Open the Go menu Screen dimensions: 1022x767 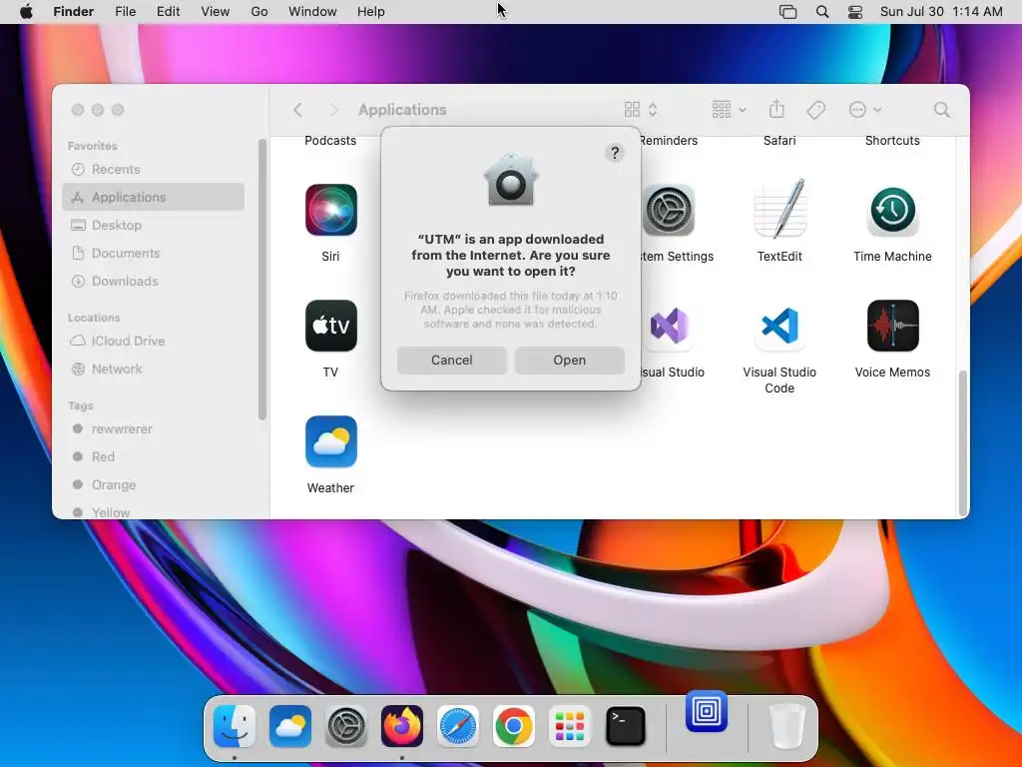(x=258, y=12)
